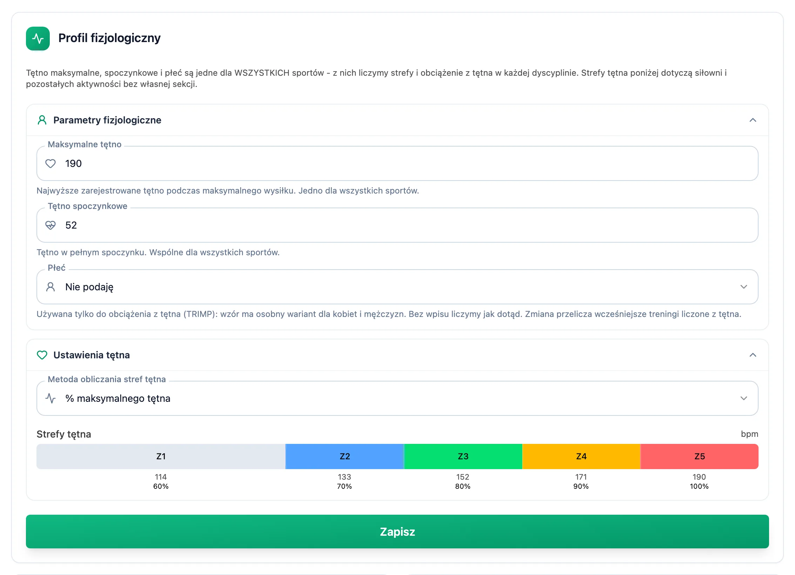Click the 114 bpm value under Z1

(x=161, y=477)
